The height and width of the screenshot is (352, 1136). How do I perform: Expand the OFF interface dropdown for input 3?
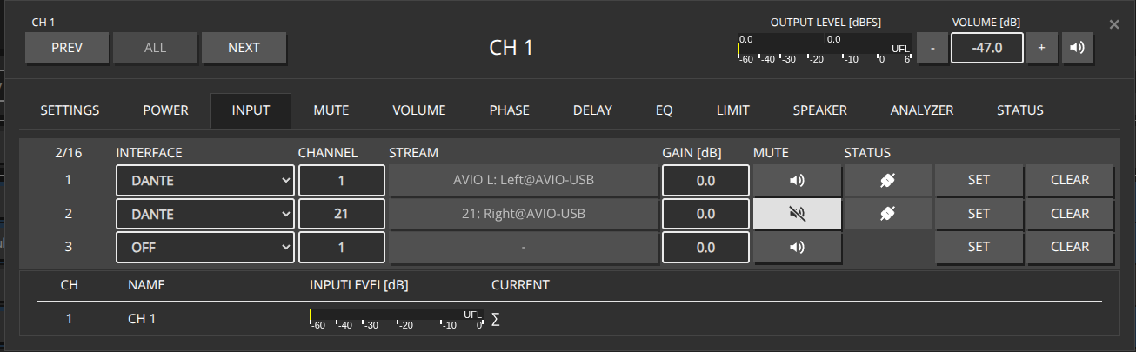(205, 247)
